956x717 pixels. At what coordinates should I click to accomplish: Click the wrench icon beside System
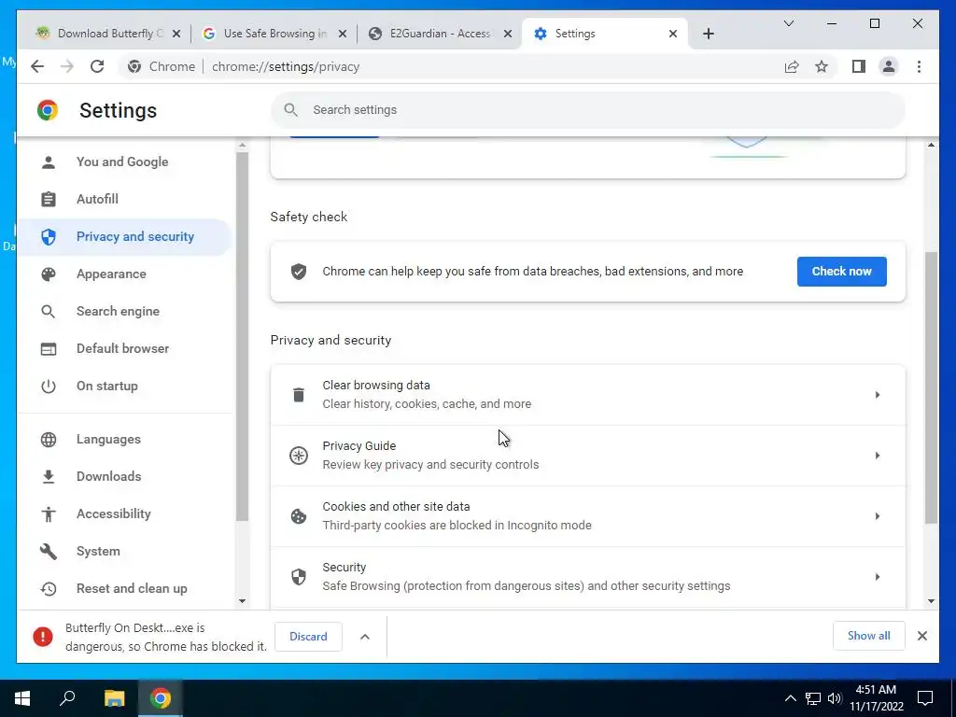click(49, 551)
